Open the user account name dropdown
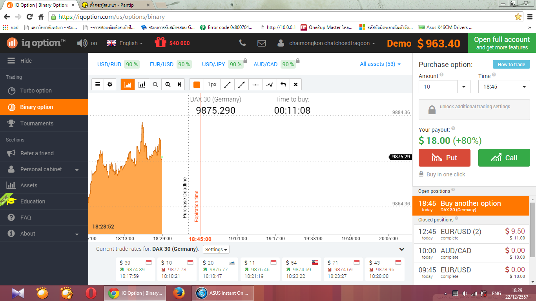Image resolution: width=536 pixels, height=301 pixels. (326, 43)
